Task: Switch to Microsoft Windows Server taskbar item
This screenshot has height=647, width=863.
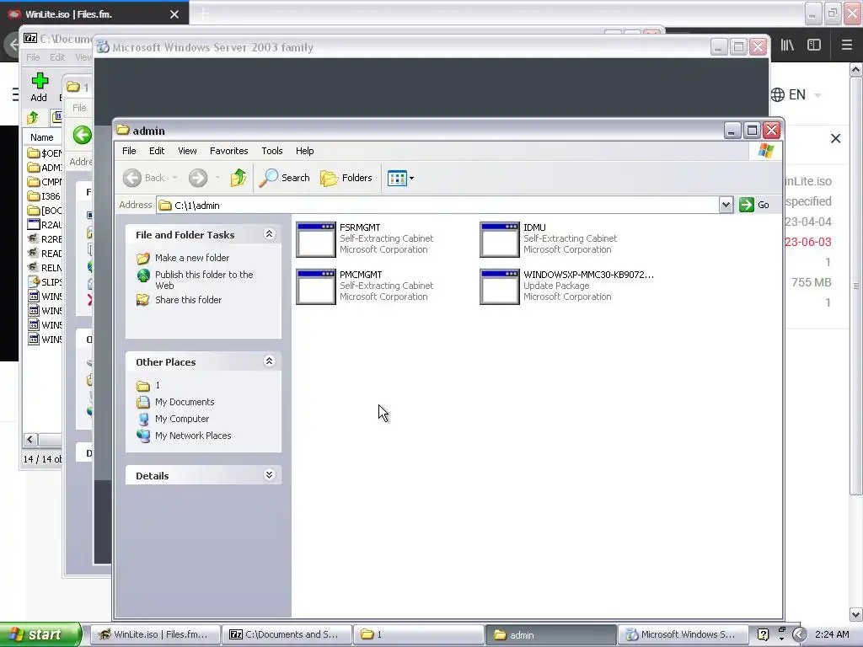Action: tap(682, 635)
